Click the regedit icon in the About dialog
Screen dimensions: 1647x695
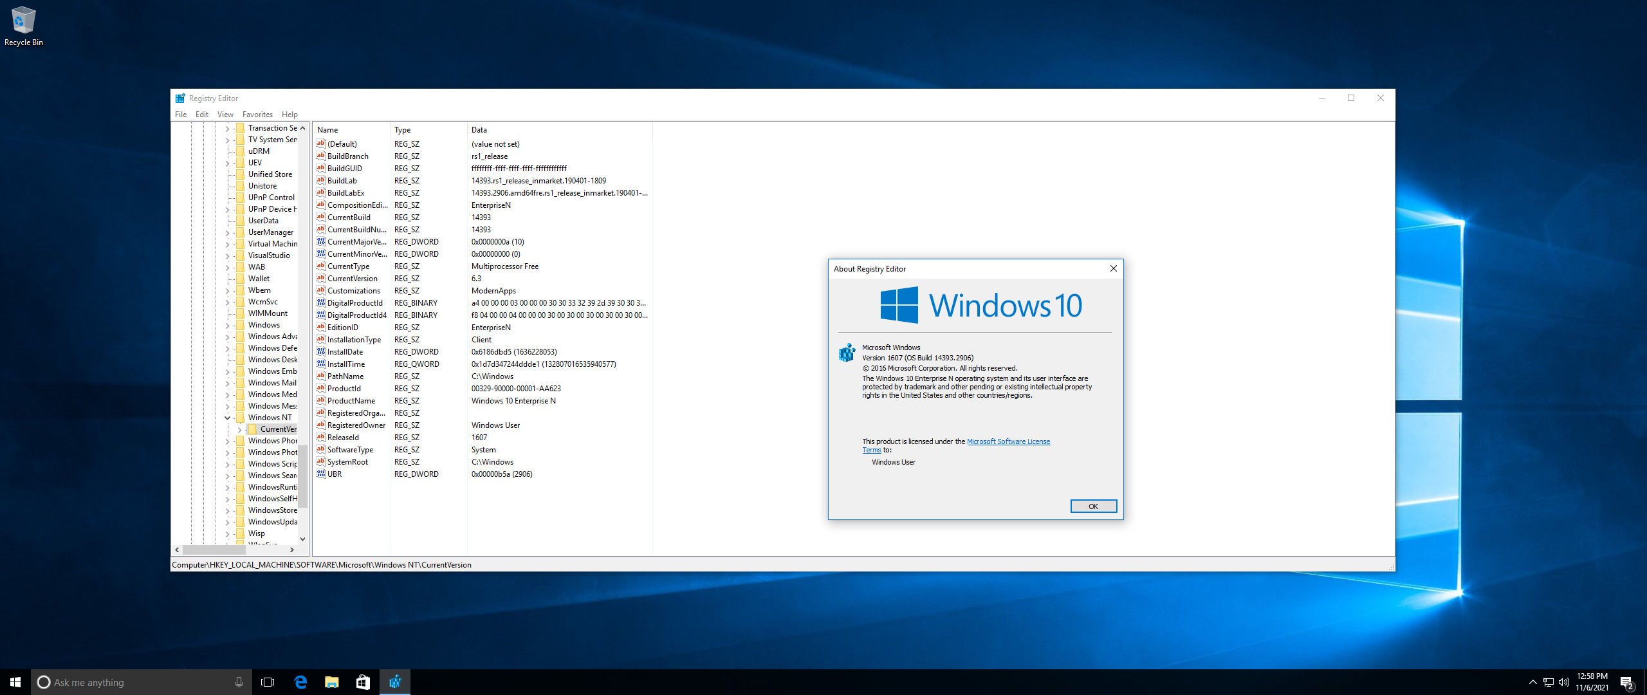847,353
